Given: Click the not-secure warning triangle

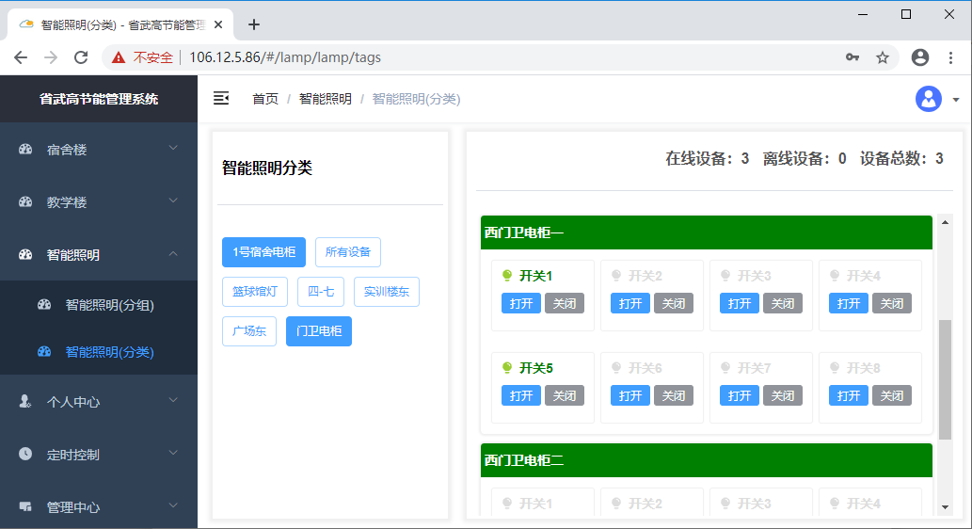Looking at the screenshot, I should click(x=118, y=57).
